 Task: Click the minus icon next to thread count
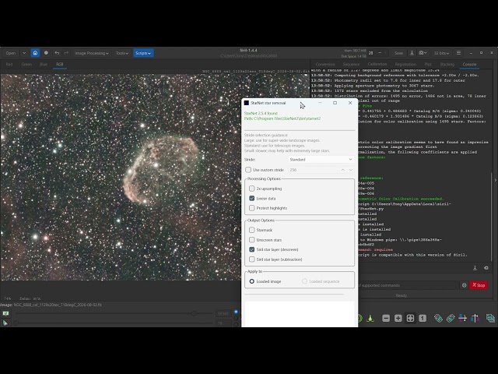pos(380,53)
